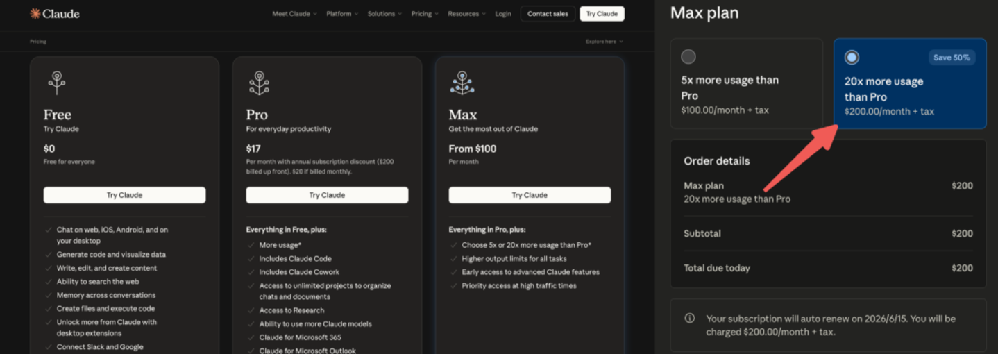Click the Pro plan branching icon
The height and width of the screenshot is (354, 998).
tap(259, 83)
